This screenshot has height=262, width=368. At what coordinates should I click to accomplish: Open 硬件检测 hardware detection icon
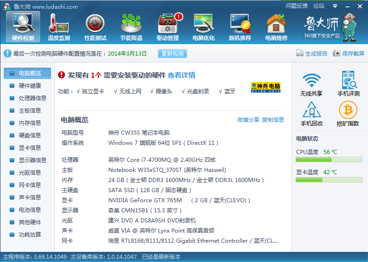pyautogui.click(x=23, y=27)
